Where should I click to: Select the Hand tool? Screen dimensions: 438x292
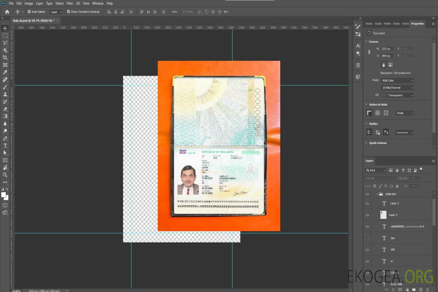[x=5, y=167]
